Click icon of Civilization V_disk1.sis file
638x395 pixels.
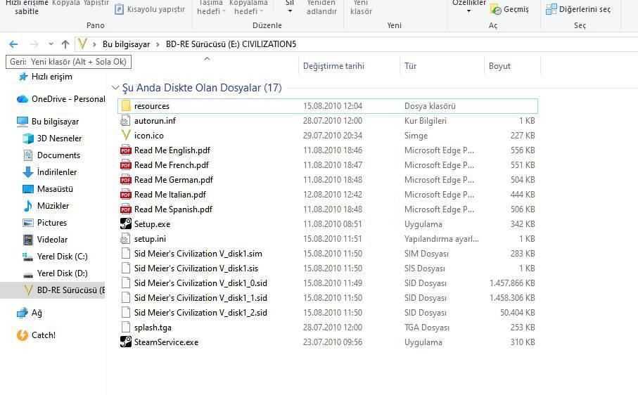126,268
